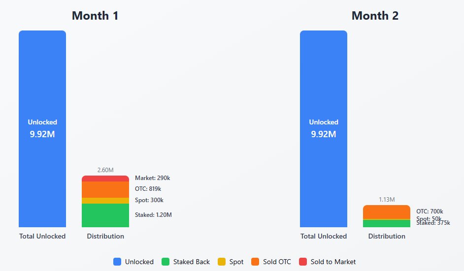This screenshot has height=271, width=464.
Task: Click the yellow Spot segment in Month 1
Action: click(x=105, y=201)
